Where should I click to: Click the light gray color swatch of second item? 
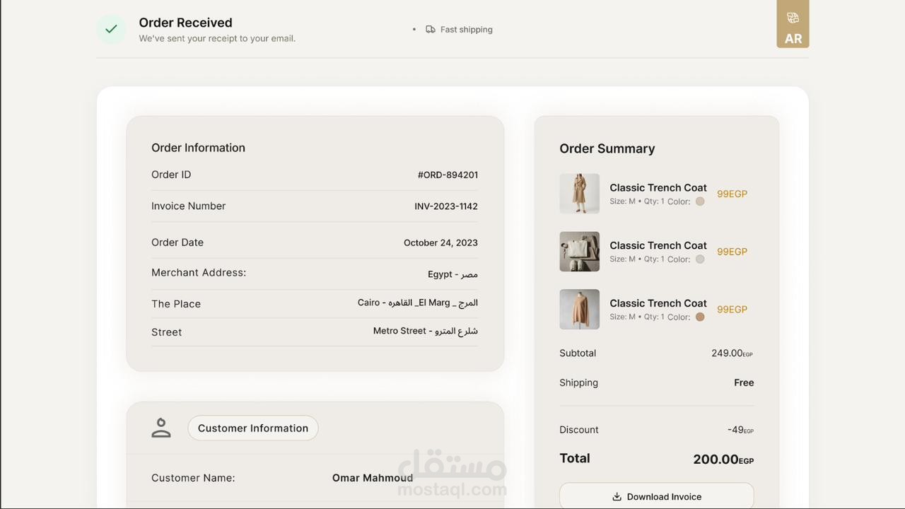click(x=700, y=259)
